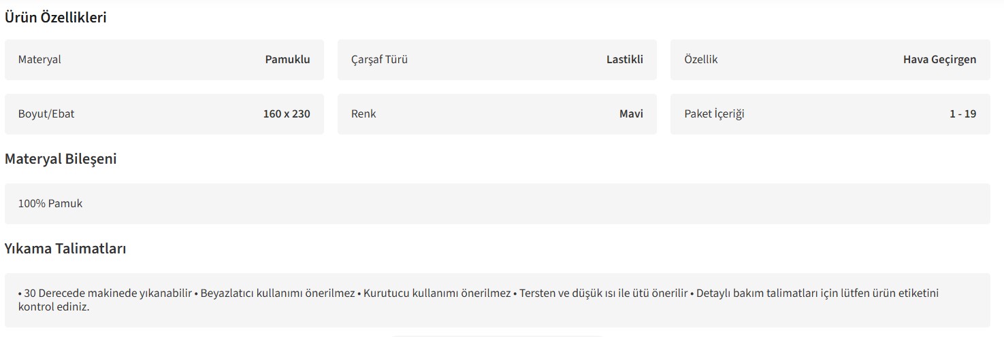
Task: Select the Pamuklu material value
Action: 287,60
